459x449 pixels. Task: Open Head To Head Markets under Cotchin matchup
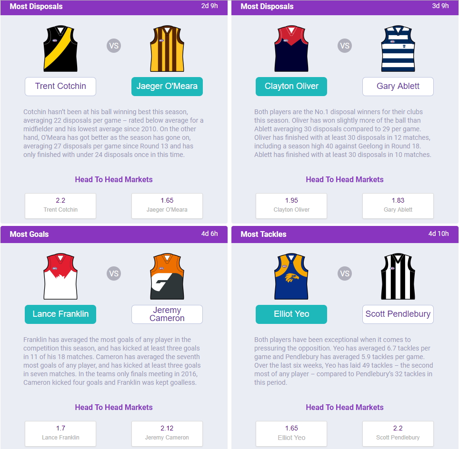(114, 179)
